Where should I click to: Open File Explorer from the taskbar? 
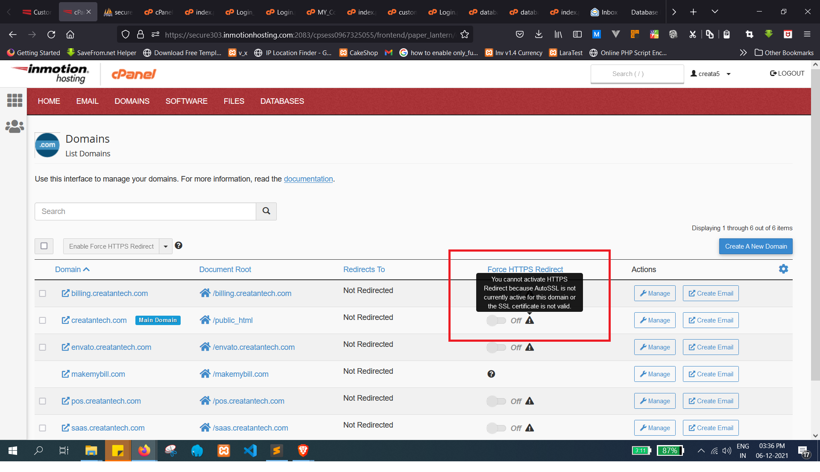tap(91, 451)
